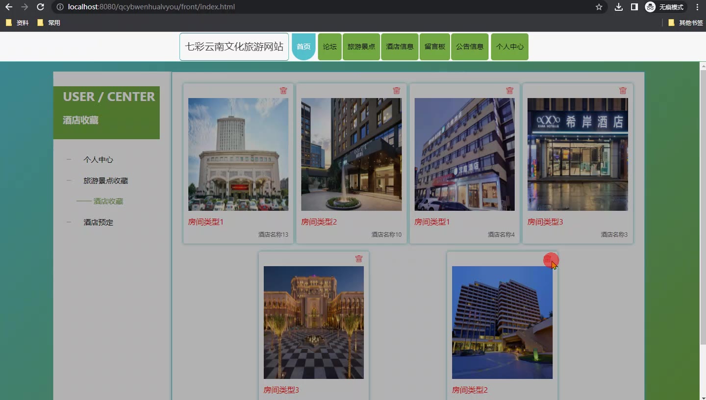Toggle the browser side panel icon

634,7
